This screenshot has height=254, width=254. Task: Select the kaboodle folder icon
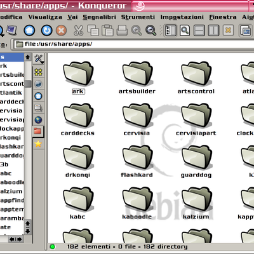click(x=138, y=199)
